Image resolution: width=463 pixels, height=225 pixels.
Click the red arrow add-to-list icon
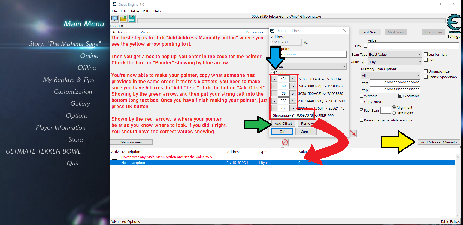pos(353,133)
